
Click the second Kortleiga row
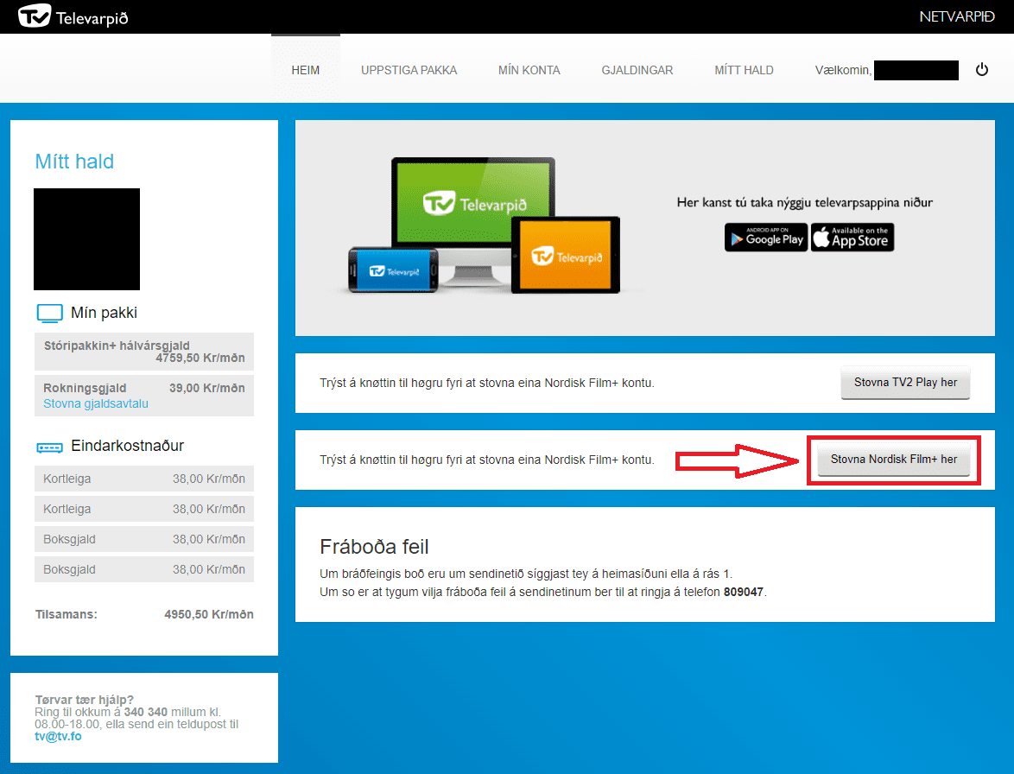144,509
